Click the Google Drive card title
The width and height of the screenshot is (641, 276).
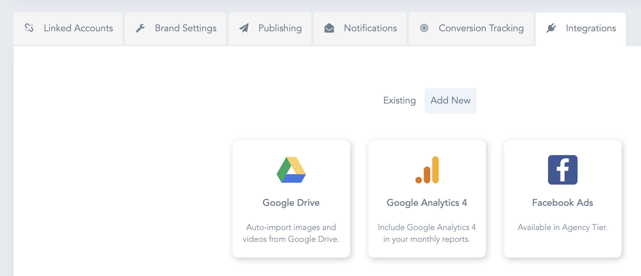[x=291, y=203]
